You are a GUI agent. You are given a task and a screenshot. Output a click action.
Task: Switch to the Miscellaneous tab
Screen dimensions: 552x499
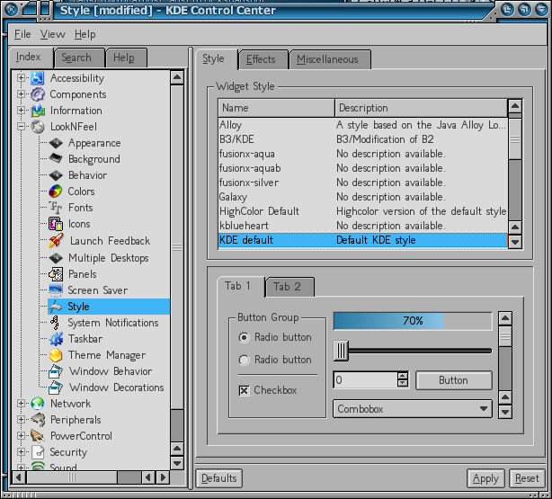[329, 59]
